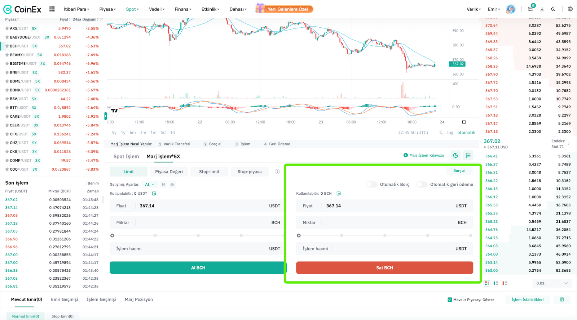Set chart range to 1d
The image size is (577, 320).
click(x=172, y=132)
